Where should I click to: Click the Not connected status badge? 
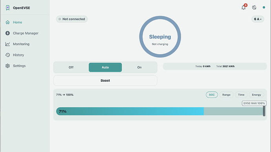72,19
